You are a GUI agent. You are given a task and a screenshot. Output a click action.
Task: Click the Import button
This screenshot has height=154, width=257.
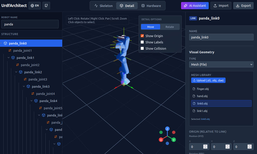tap(221, 6)
